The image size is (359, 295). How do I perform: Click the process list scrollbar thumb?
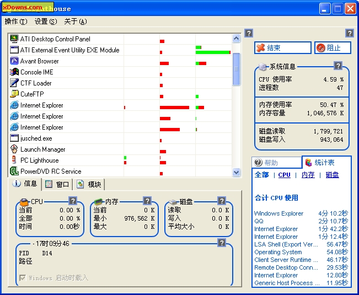pyautogui.click(x=236, y=69)
